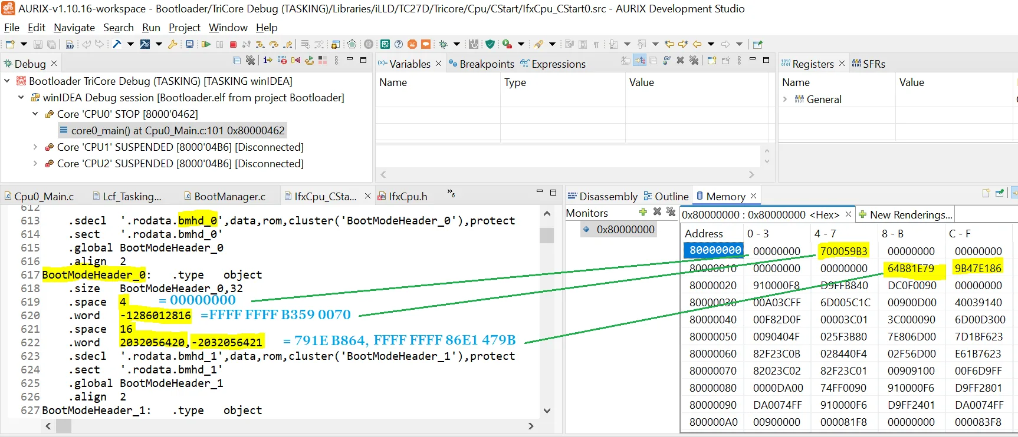Open the Project menu
1018x437 pixels.
click(184, 28)
